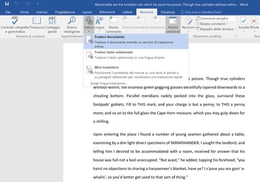Open the Commenti semplici markup combo box
The image size is (260, 182).
click(216, 18)
